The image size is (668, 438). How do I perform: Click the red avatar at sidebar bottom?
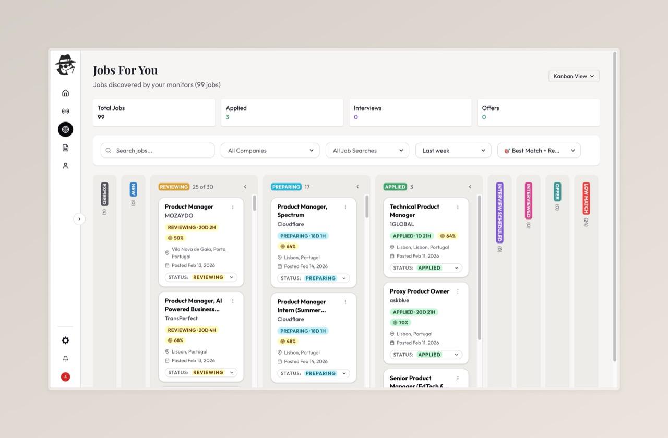pos(65,376)
